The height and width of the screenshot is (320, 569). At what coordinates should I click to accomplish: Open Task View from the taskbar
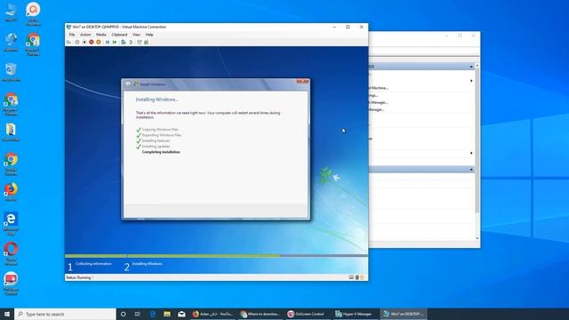coord(138,314)
